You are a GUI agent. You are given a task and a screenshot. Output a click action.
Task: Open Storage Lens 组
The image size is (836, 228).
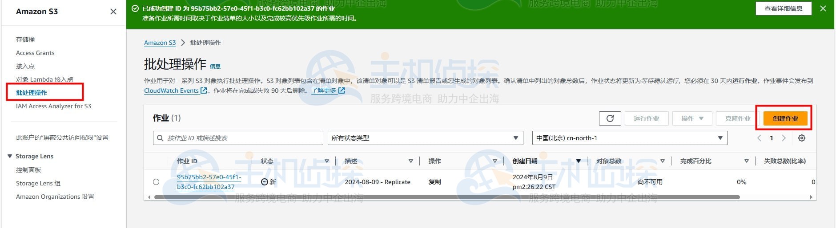point(38,183)
